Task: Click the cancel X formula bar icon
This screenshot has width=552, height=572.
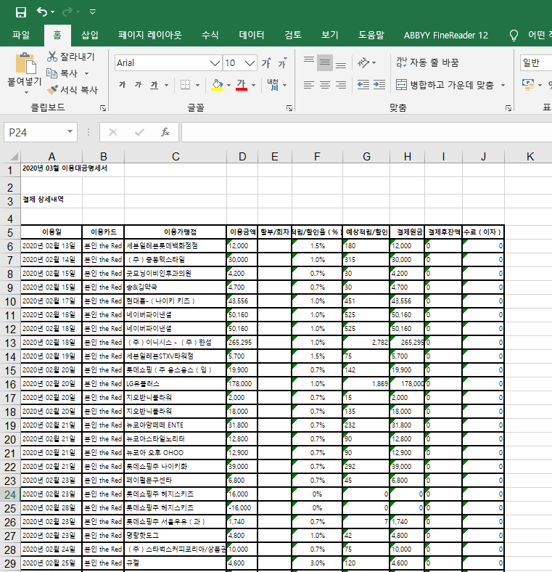Action: point(113,132)
